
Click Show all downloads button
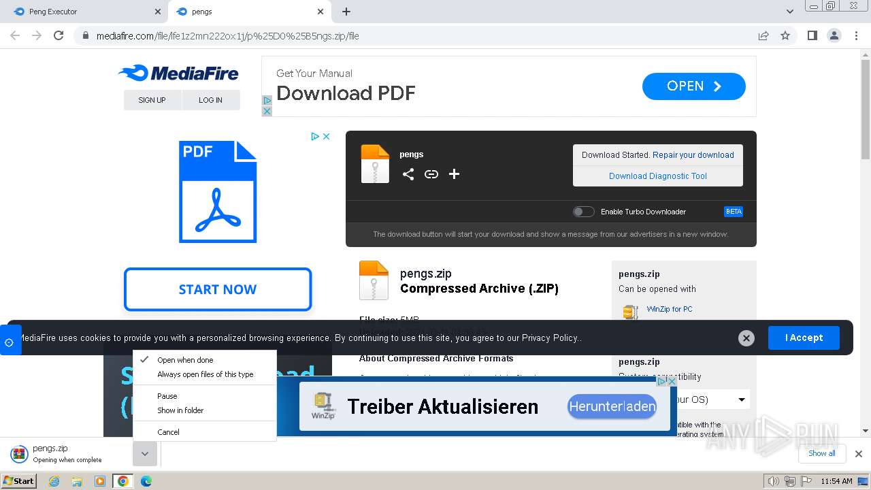coord(822,453)
